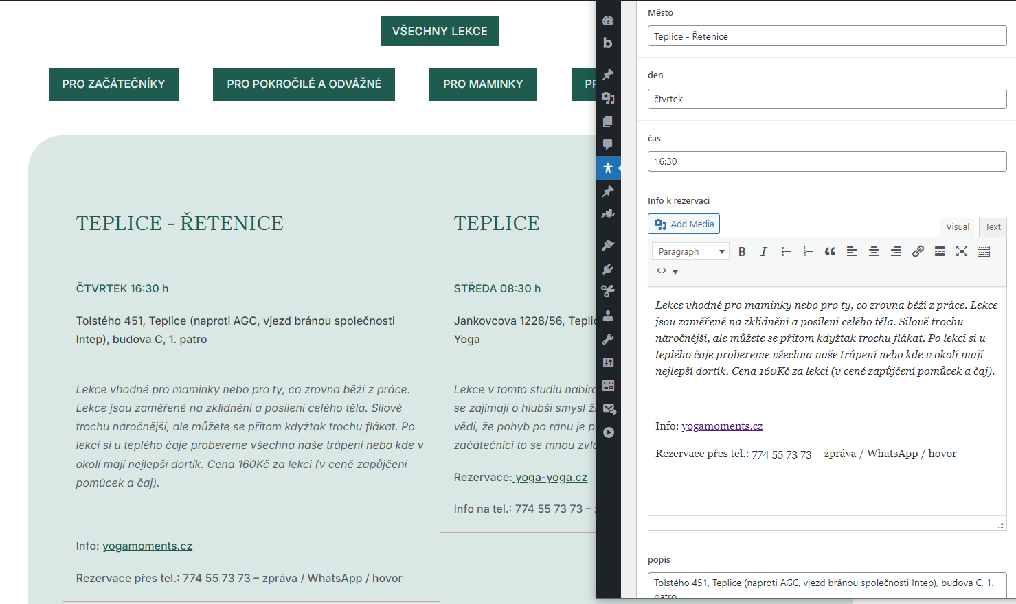Image resolution: width=1016 pixels, height=604 pixels.
Task: Click the editor resize handle corner
Action: point(1002,524)
